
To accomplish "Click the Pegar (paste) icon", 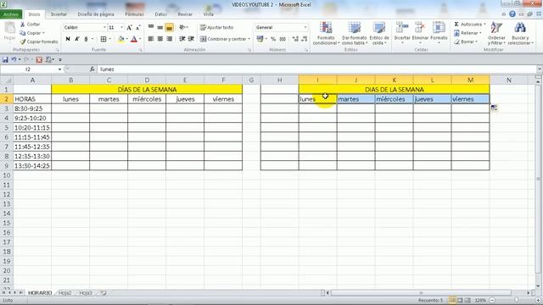I will pyautogui.click(x=9, y=28).
